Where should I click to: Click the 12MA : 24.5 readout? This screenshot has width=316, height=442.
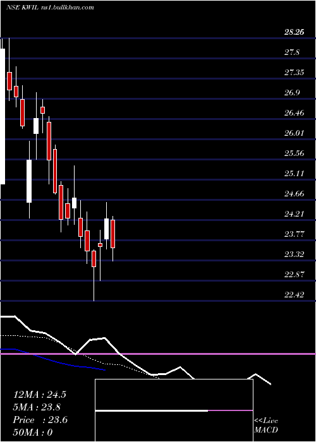pos(39,395)
